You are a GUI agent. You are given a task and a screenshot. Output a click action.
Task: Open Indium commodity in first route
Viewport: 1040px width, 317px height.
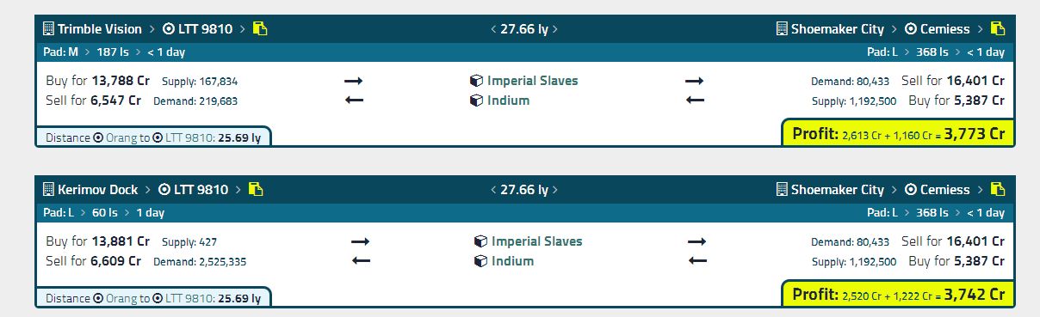[509, 101]
